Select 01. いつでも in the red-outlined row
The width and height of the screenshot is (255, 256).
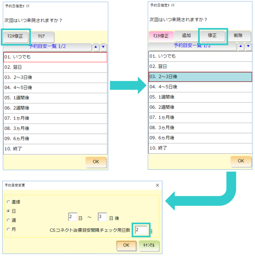point(55,57)
